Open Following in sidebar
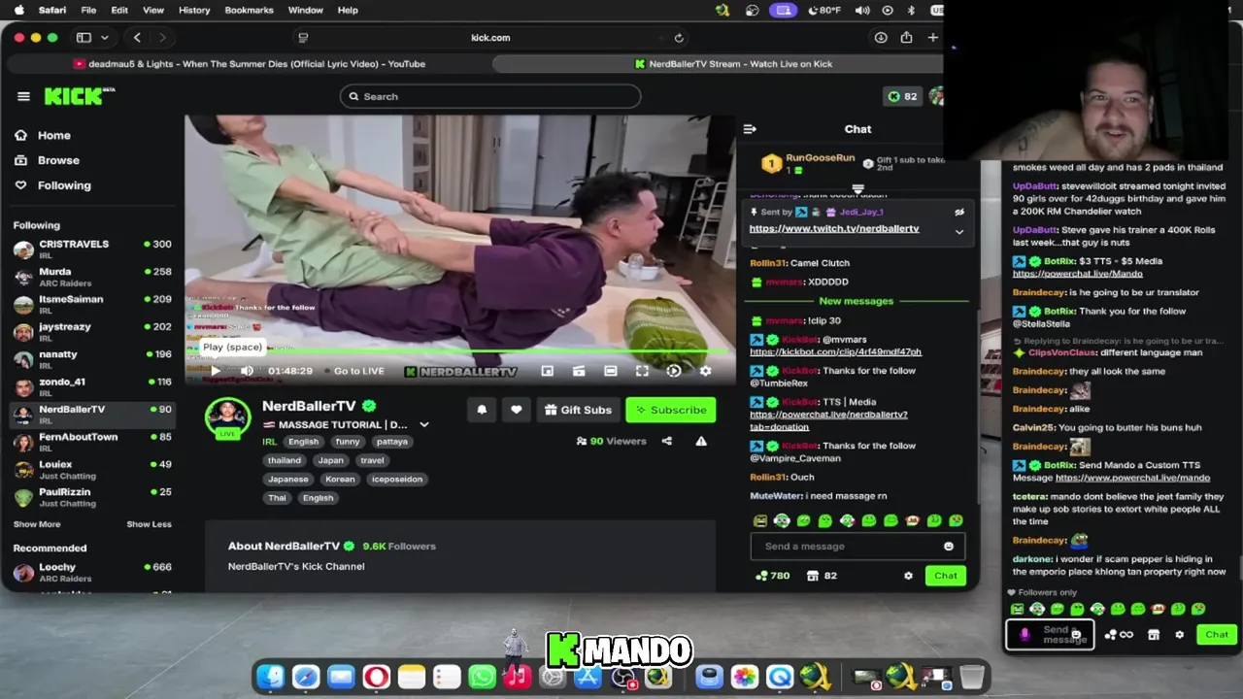This screenshot has height=699, width=1243. [x=64, y=185]
